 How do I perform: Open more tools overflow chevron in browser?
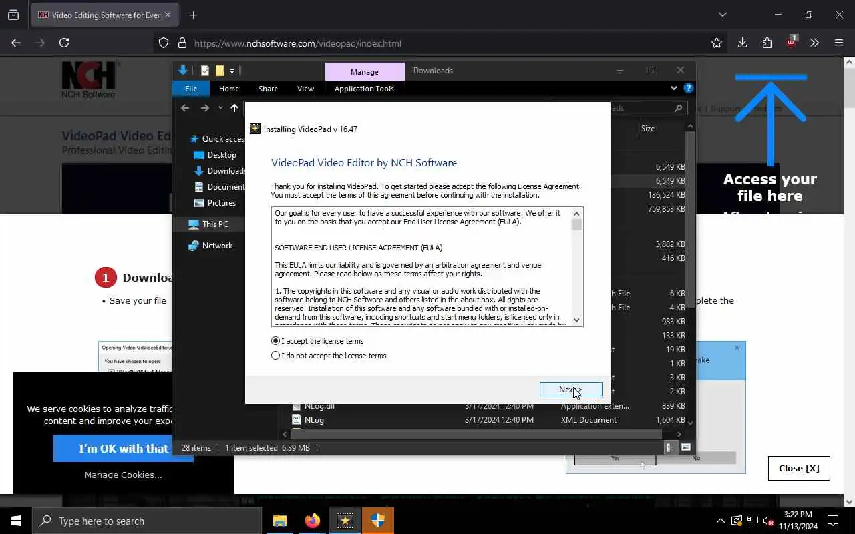pos(814,43)
